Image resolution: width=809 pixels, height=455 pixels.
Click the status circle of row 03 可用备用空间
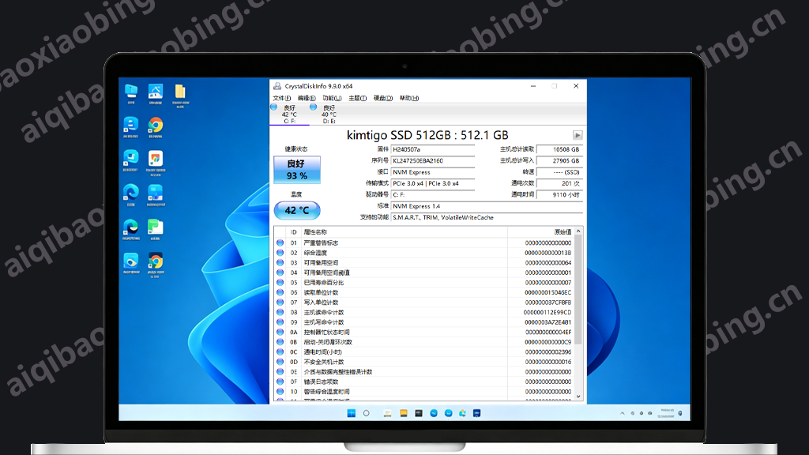280,262
